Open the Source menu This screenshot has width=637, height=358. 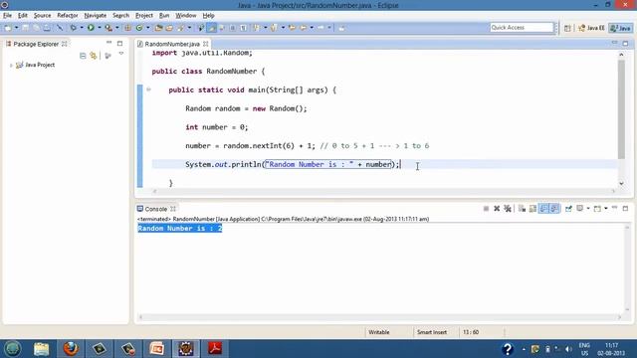(42, 16)
